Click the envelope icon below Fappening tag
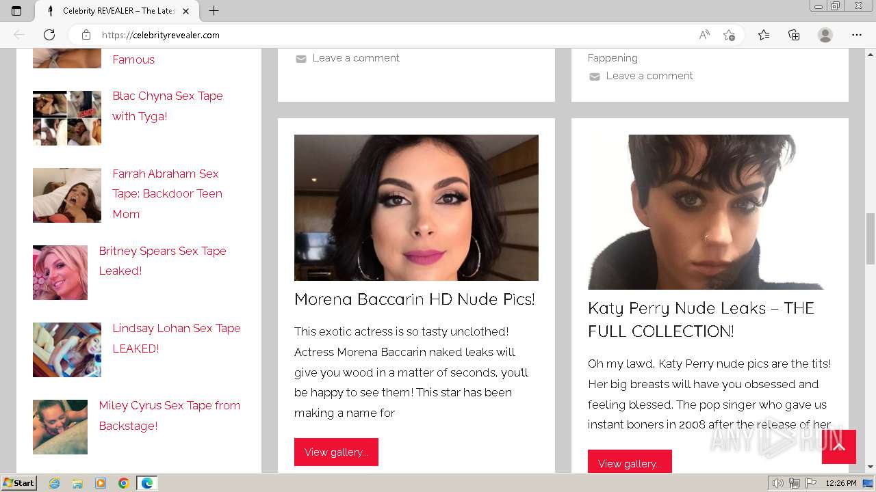876x492 pixels. 594,77
